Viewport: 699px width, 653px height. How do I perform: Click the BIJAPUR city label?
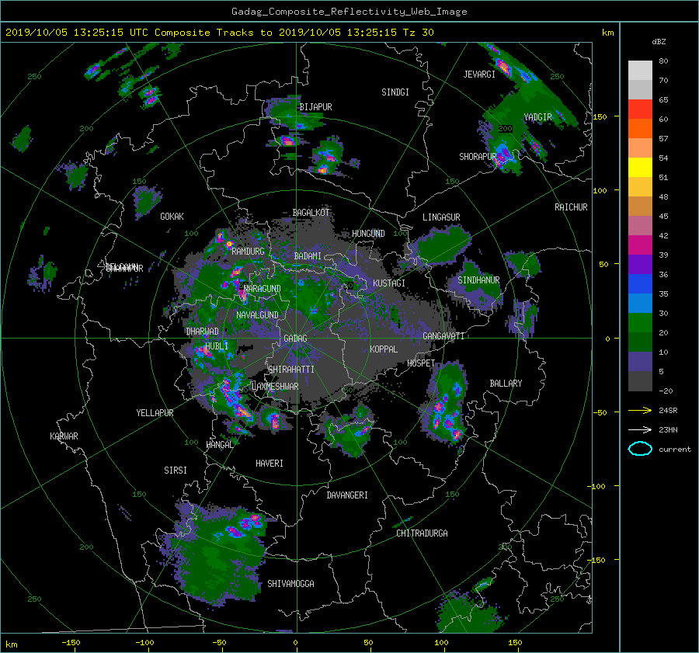(x=315, y=107)
